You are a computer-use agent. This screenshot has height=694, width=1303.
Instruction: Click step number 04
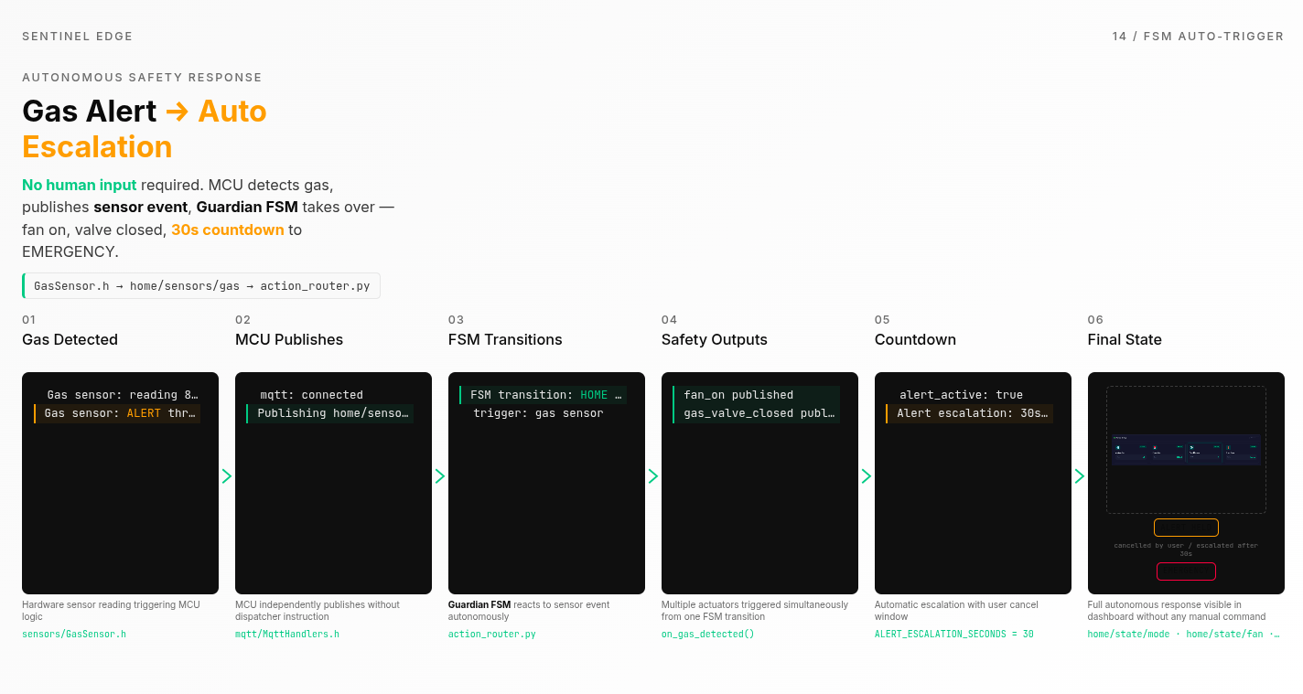click(670, 320)
